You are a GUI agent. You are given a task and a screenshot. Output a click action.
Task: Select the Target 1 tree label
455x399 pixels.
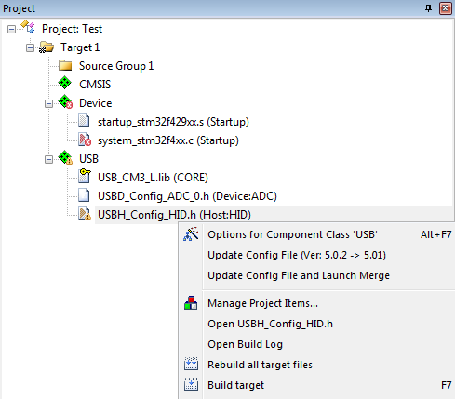(x=80, y=47)
